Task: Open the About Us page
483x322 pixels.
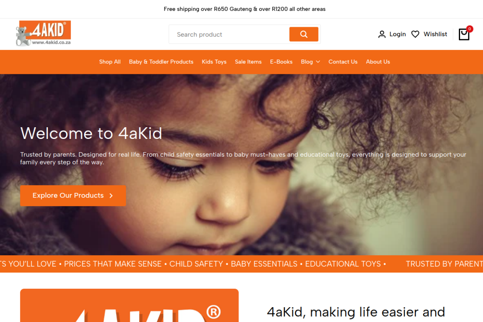Action: point(378,62)
